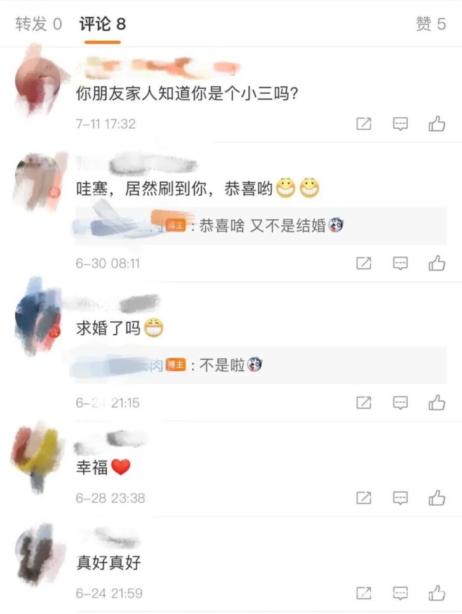The width and height of the screenshot is (462, 614).
Task: Reply to the comment dated 6-30 08:11
Action: click(400, 264)
